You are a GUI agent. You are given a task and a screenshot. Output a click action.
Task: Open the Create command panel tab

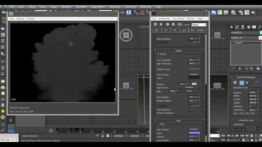pos(232,27)
